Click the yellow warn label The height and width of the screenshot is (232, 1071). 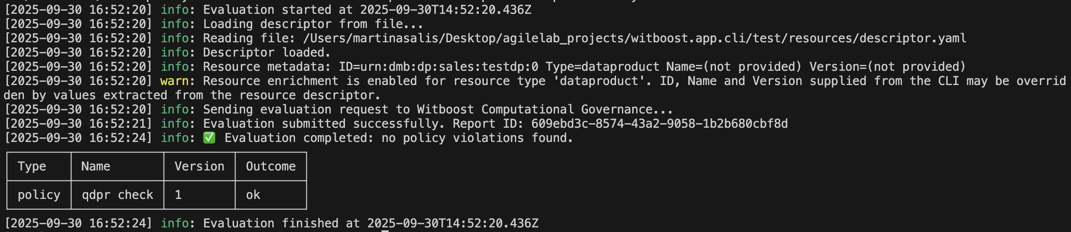pos(174,81)
